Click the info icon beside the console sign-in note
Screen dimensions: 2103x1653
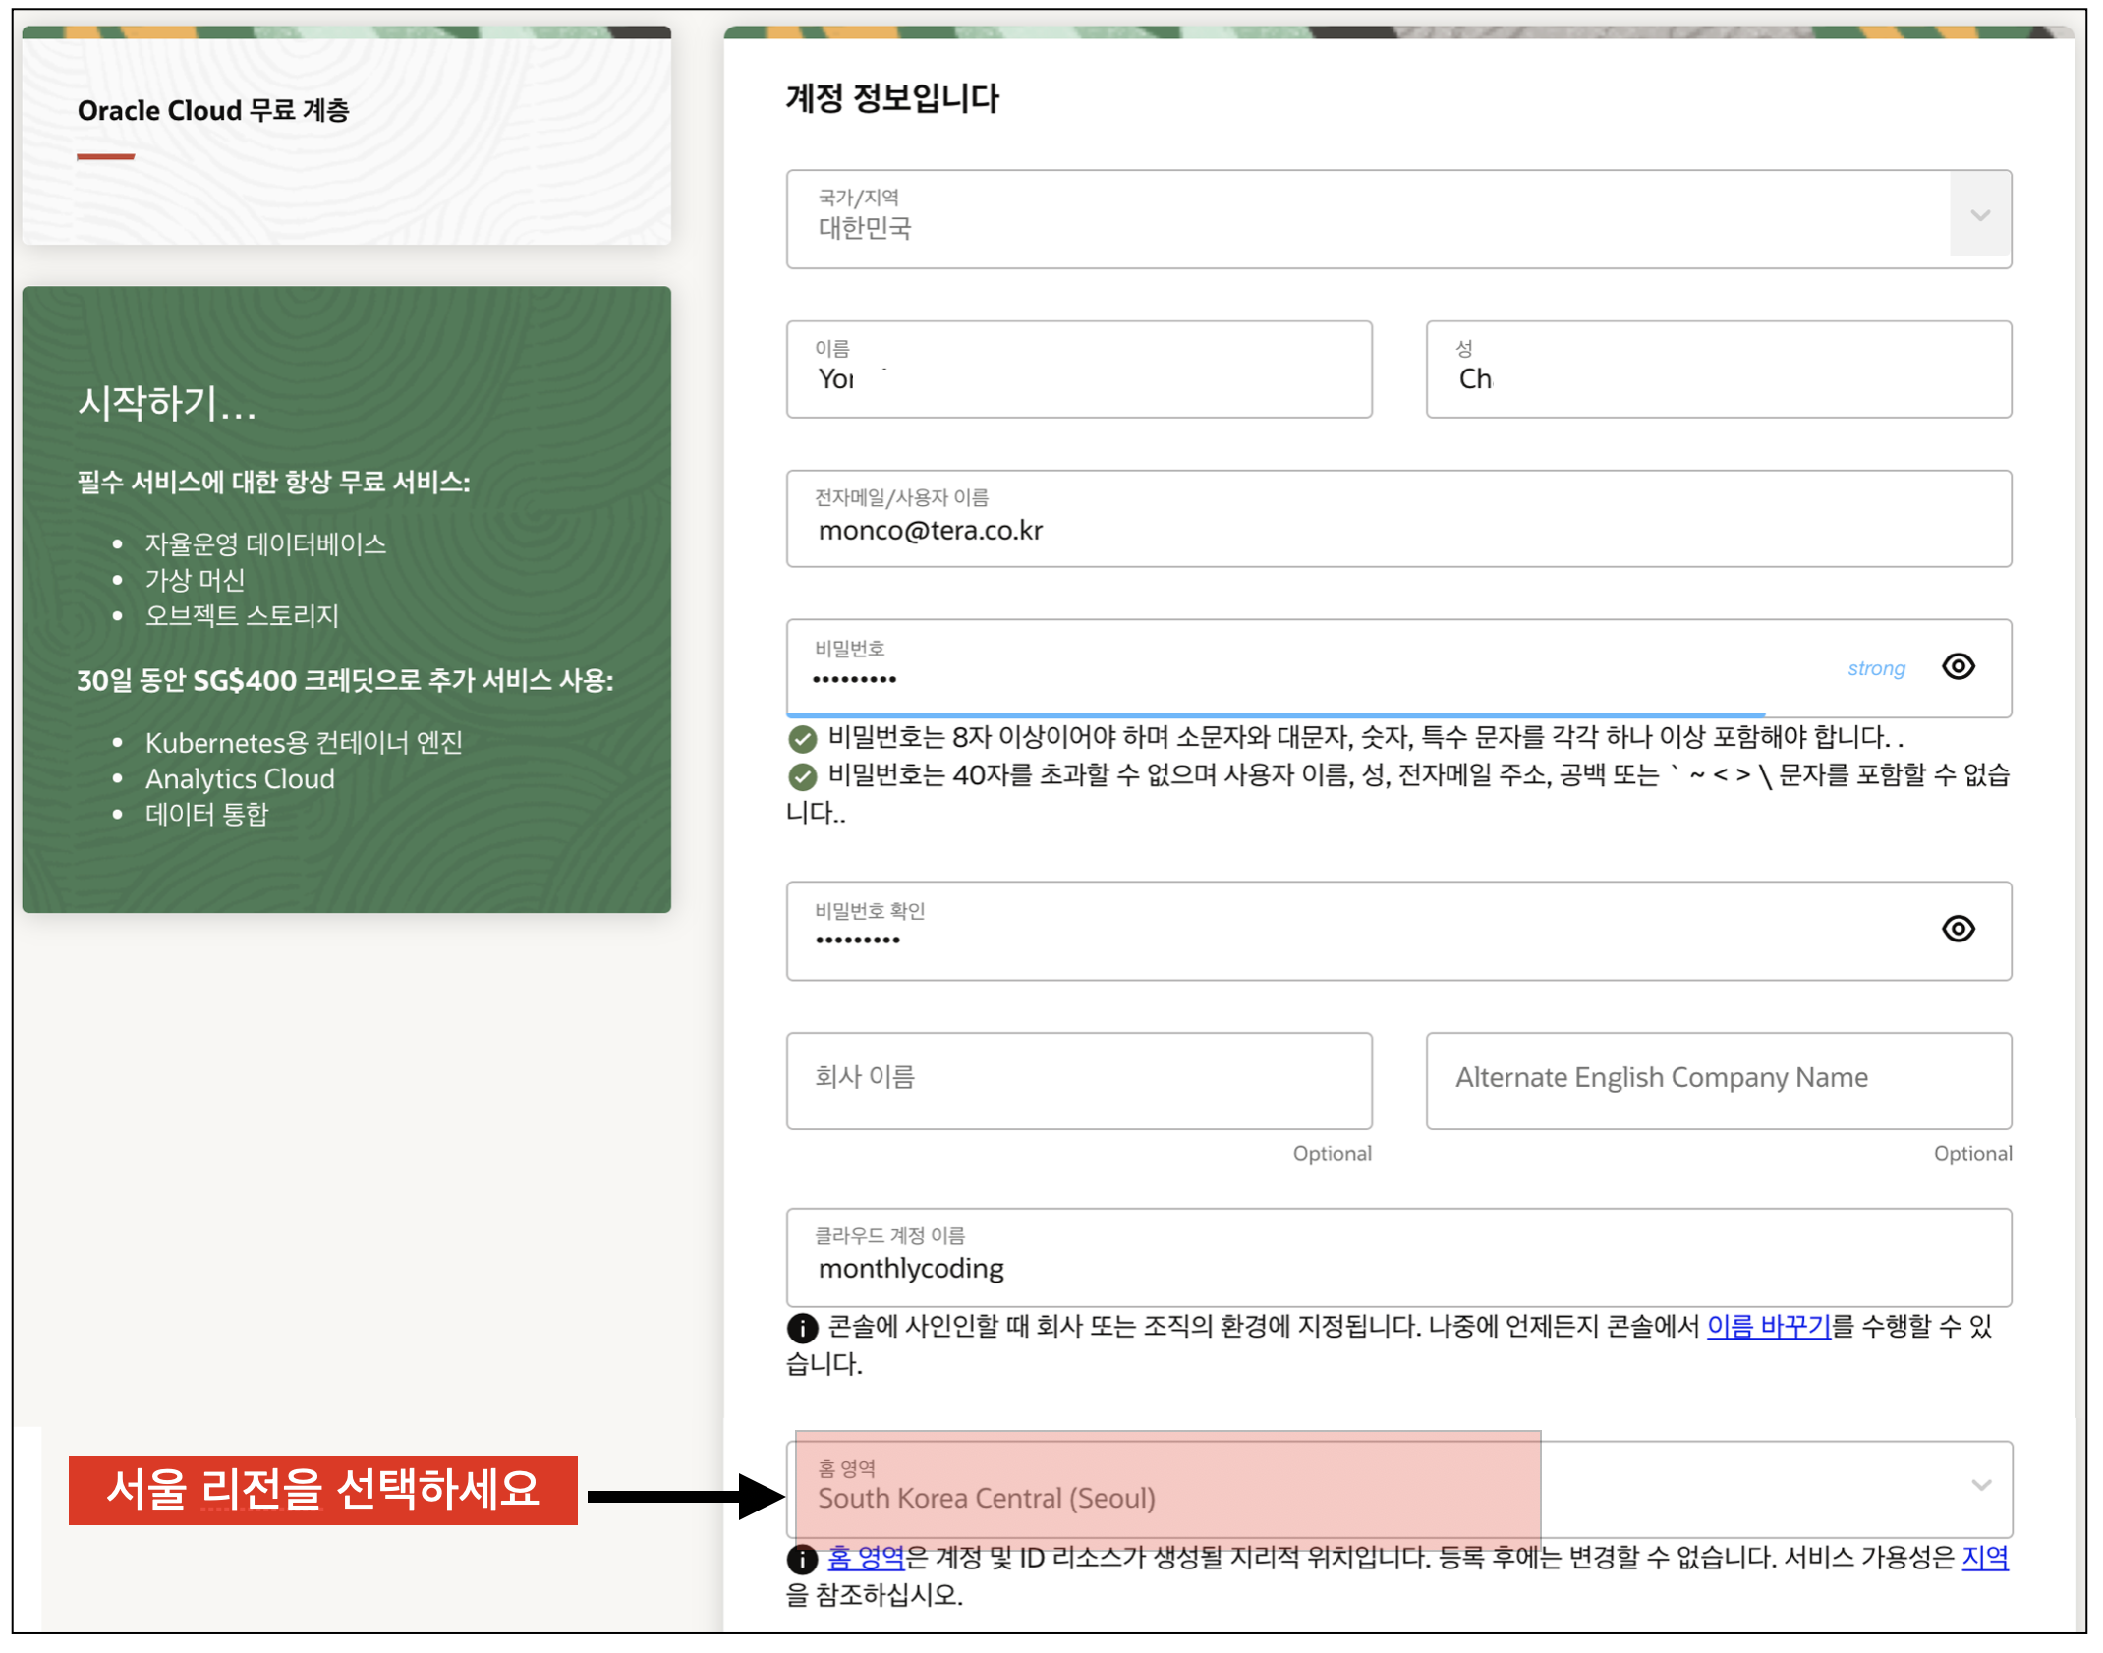coord(802,1329)
